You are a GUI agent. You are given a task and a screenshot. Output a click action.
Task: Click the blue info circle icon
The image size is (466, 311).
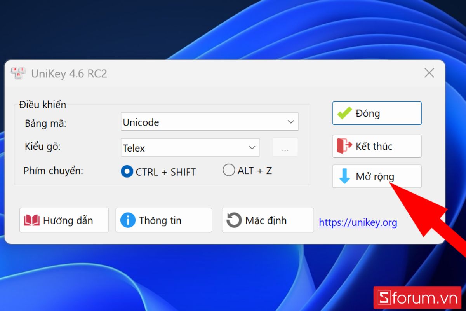[128, 220]
